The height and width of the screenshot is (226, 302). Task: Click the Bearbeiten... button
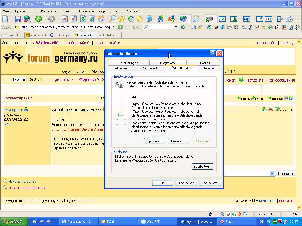click(202, 167)
